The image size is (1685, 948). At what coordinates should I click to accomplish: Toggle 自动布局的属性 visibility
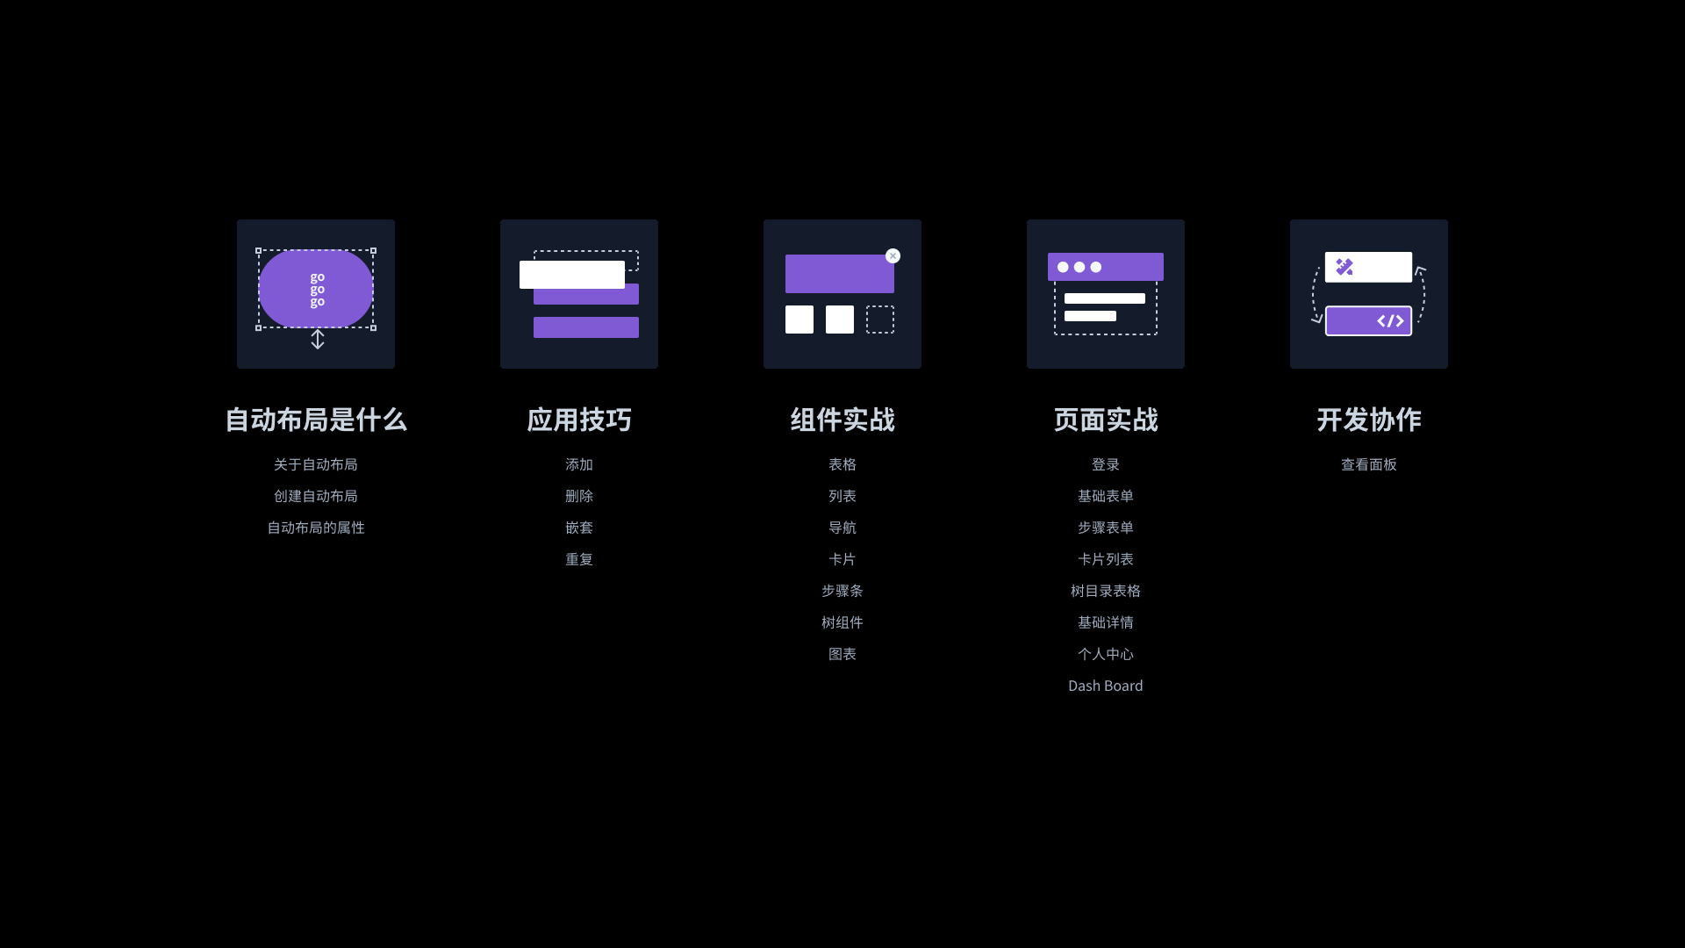pyautogui.click(x=315, y=527)
